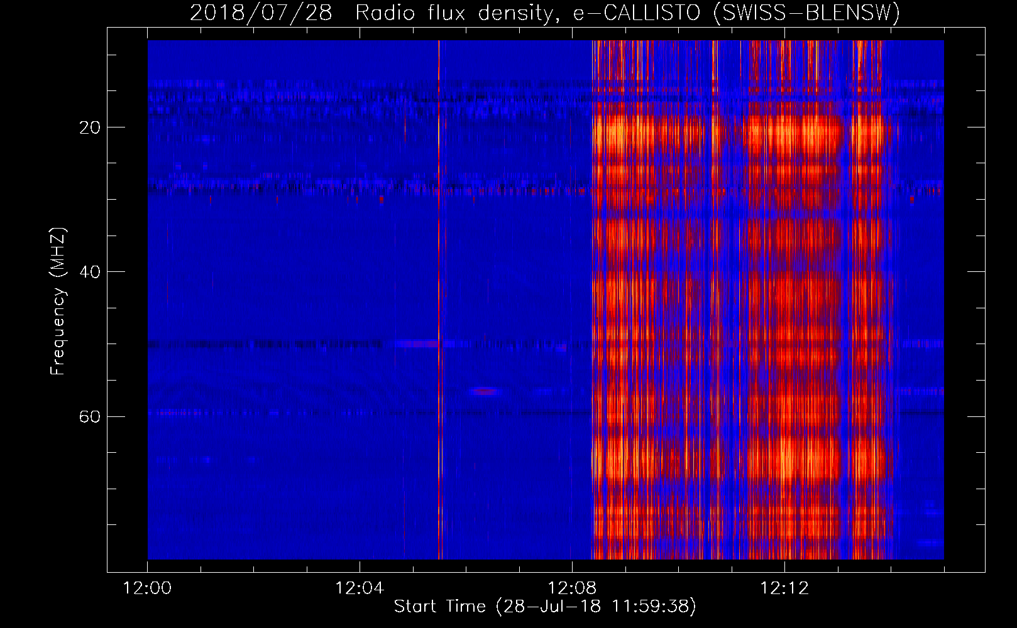This screenshot has width=1017, height=628.
Task: Click the '12:08' time tick label
Action: (572, 588)
